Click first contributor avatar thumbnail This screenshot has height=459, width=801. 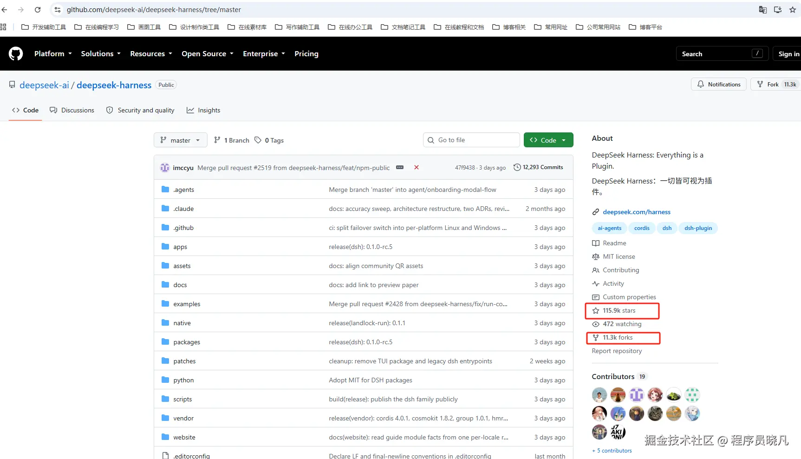click(x=599, y=395)
